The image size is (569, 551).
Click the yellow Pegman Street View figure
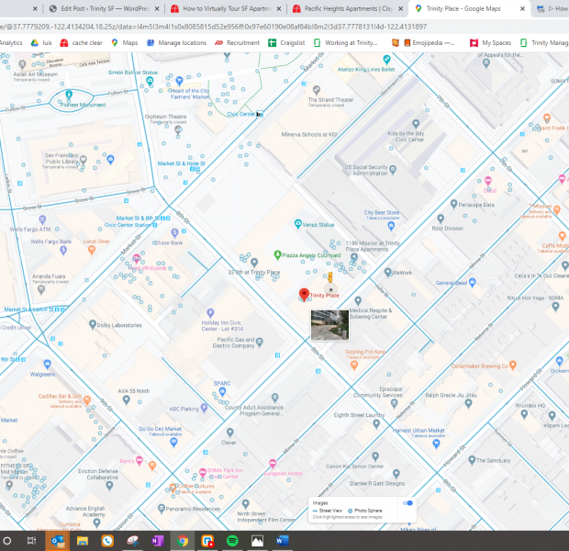click(329, 277)
